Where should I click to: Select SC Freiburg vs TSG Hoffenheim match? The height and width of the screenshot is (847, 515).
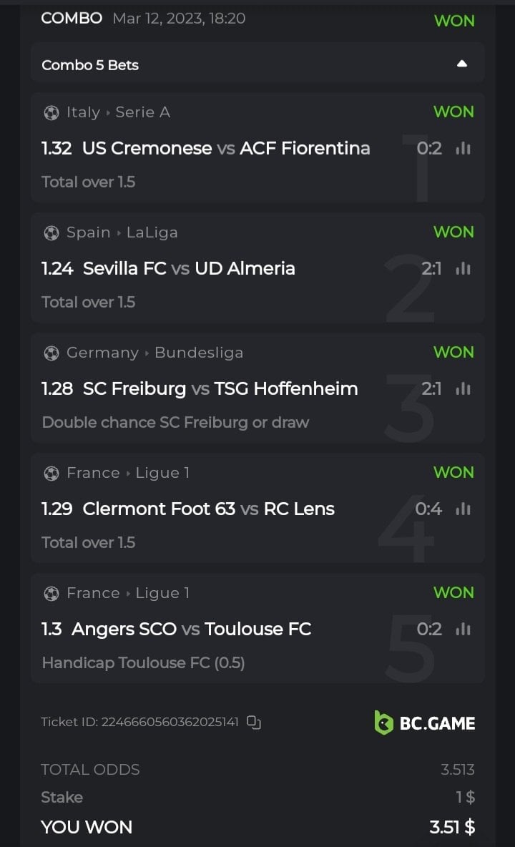pyautogui.click(x=220, y=388)
